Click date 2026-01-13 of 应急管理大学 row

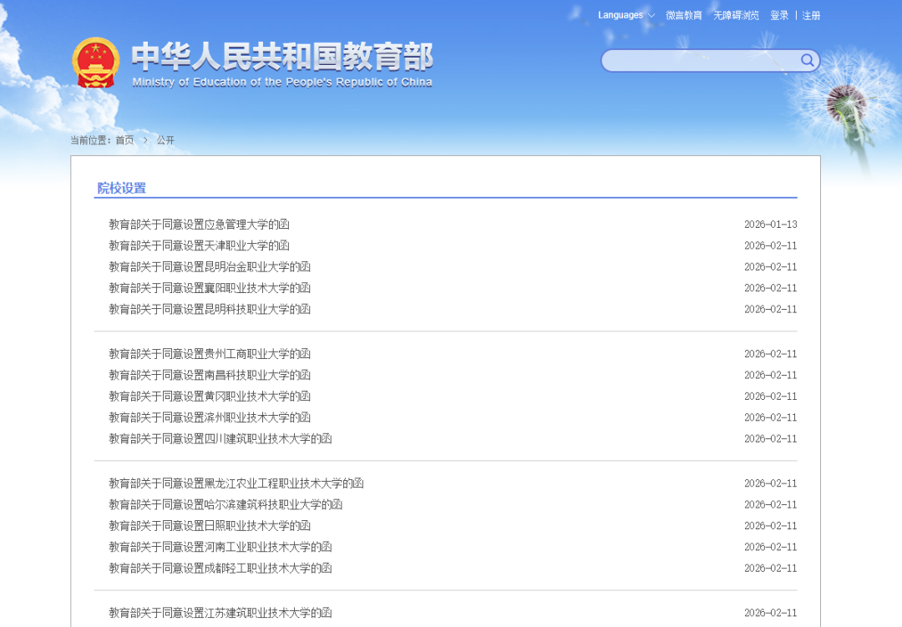tap(770, 225)
